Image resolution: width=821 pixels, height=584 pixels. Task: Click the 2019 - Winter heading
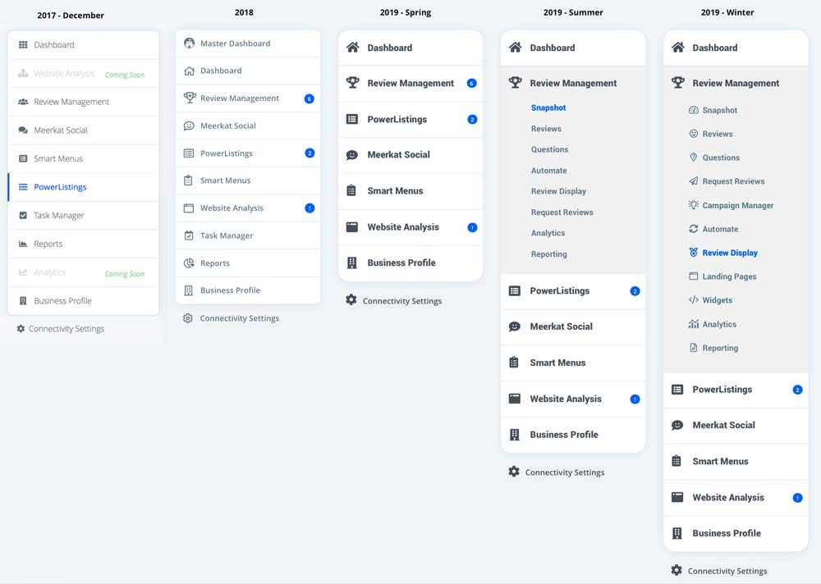click(727, 12)
